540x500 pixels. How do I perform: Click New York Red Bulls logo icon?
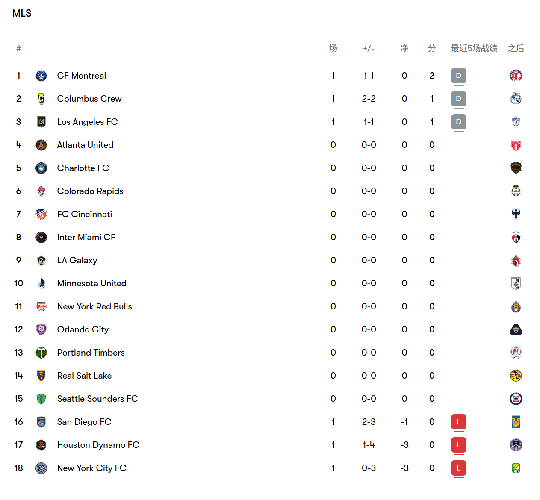(41, 307)
